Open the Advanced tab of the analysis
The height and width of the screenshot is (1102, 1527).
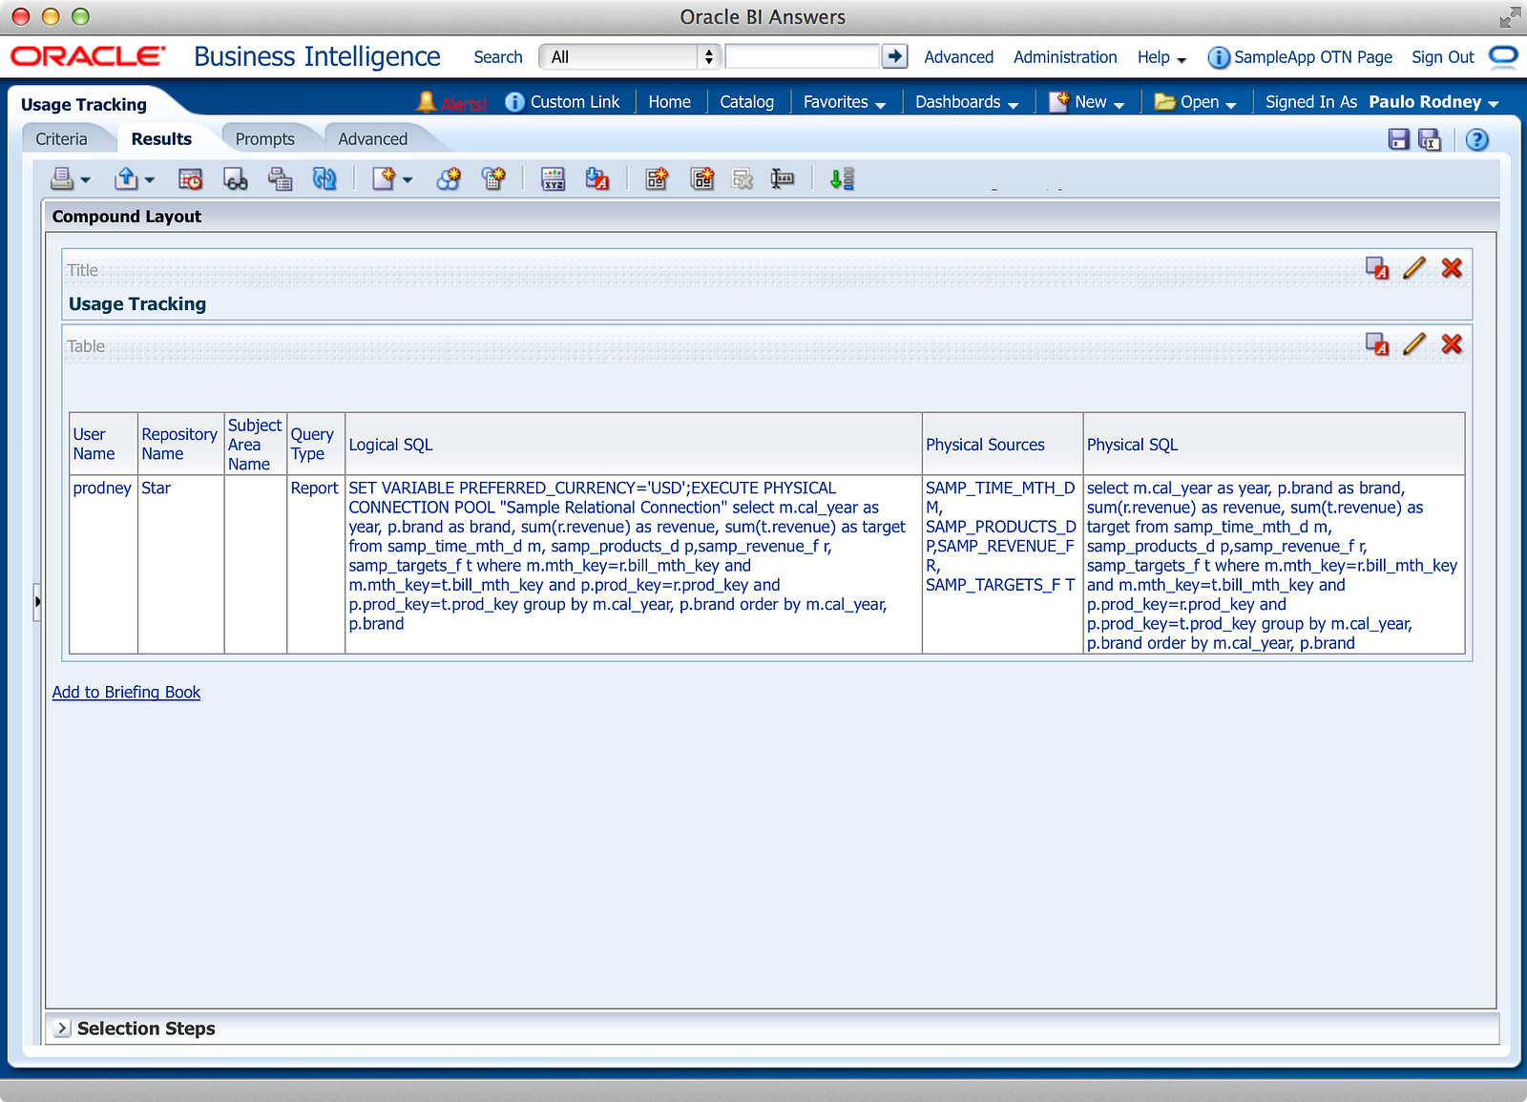point(372,139)
